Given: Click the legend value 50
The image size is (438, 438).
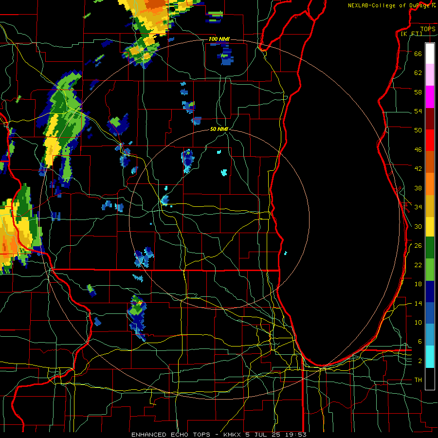Looking at the screenshot, I should click(418, 130).
